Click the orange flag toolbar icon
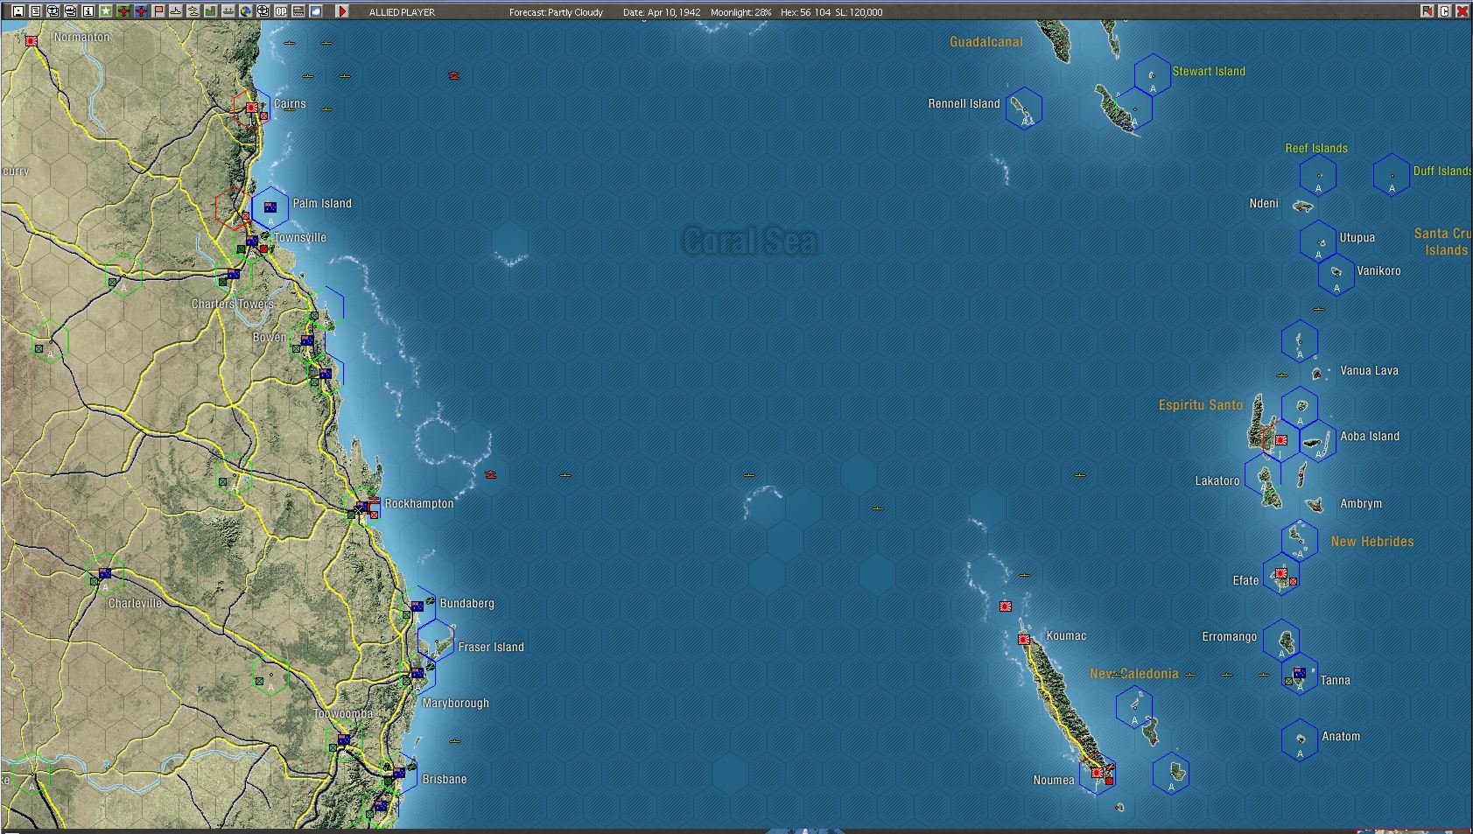Screen dimensions: 1473x834 click(158, 11)
